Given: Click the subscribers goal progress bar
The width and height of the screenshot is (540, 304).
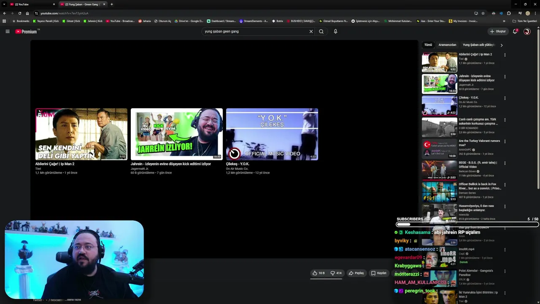Looking at the screenshot, I should click(x=467, y=225).
